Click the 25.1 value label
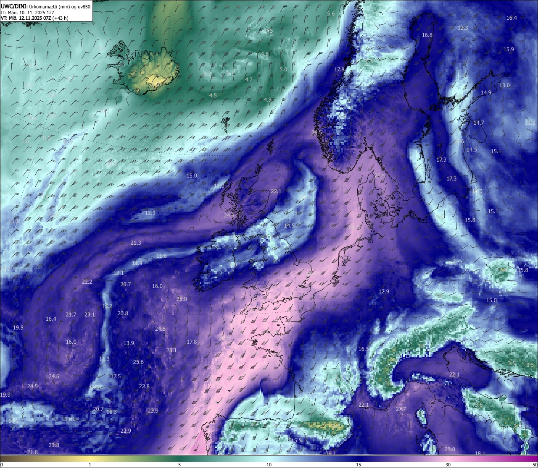The image size is (538, 468). point(171,350)
